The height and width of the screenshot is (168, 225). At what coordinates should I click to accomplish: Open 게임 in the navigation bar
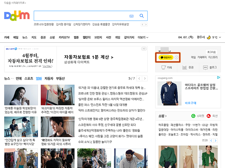(117, 37)
